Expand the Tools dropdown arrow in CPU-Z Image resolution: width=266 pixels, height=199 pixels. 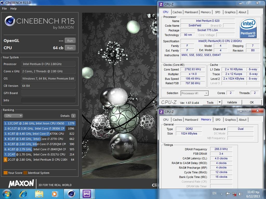pyautogui.click(x=220, y=102)
